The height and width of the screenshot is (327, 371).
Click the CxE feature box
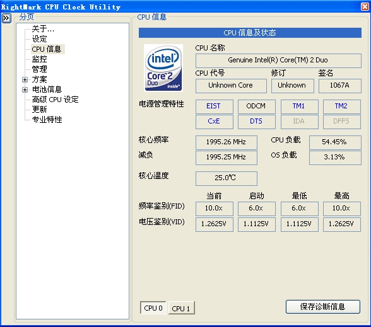pos(214,122)
